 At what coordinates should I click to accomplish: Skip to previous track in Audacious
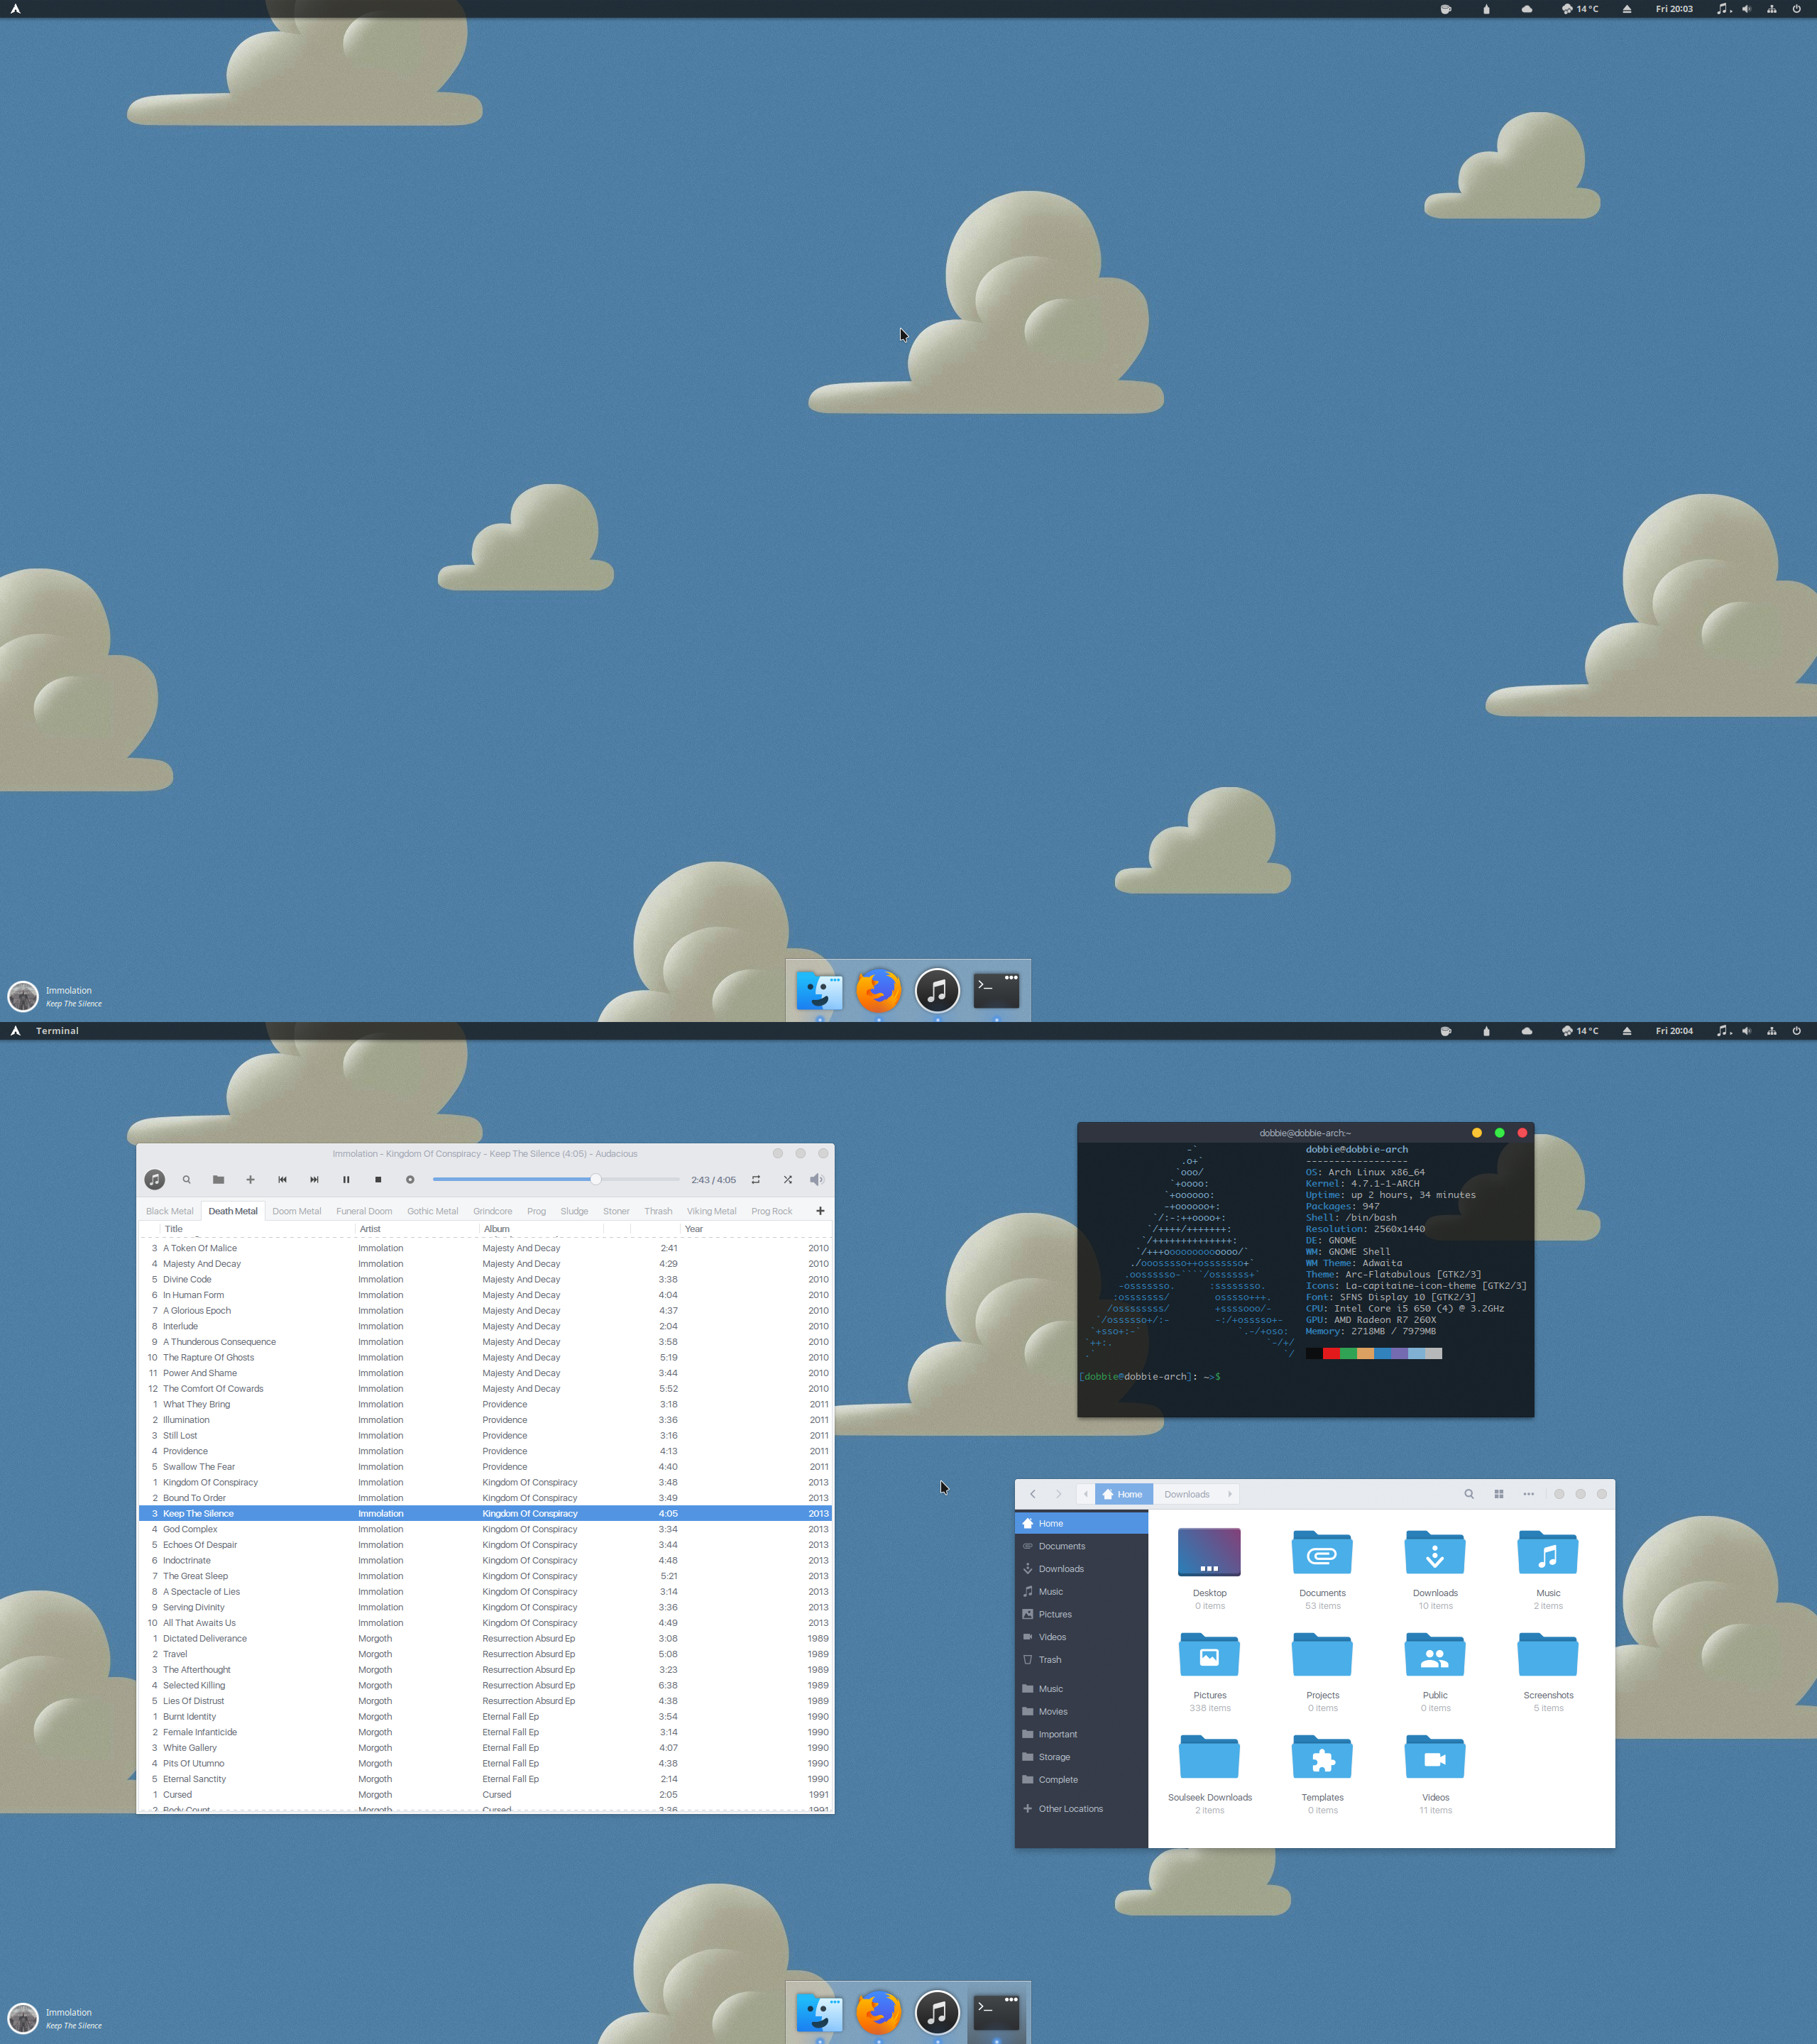[282, 1180]
